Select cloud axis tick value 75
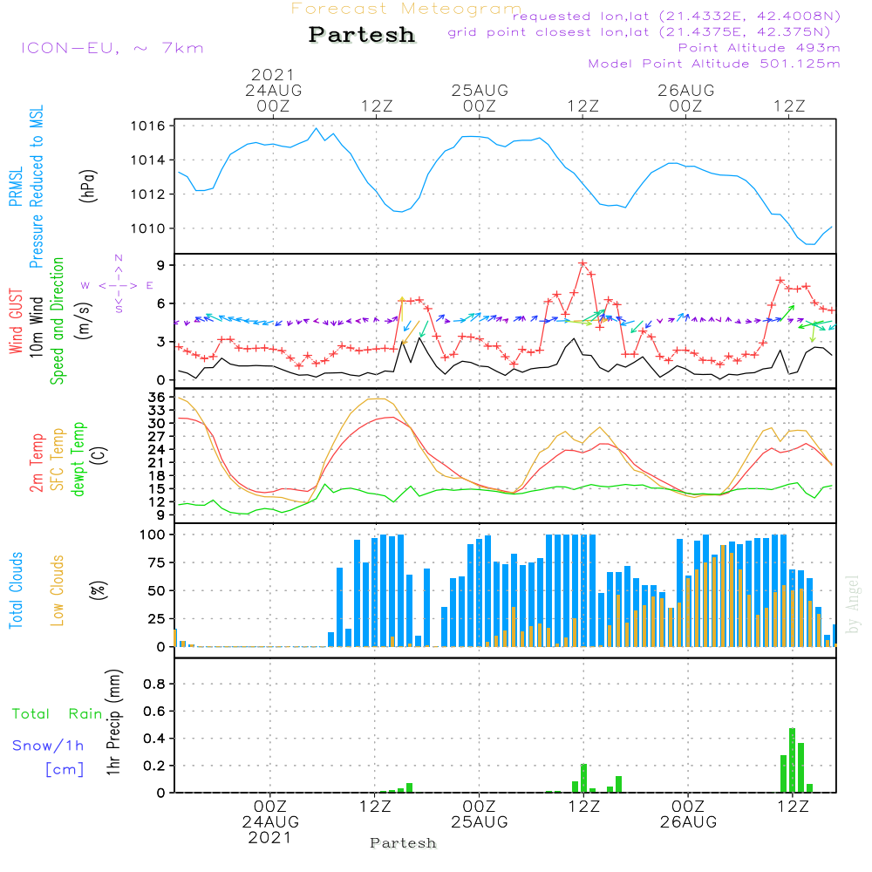Image resolution: width=872 pixels, height=872 pixels. pyautogui.click(x=157, y=562)
